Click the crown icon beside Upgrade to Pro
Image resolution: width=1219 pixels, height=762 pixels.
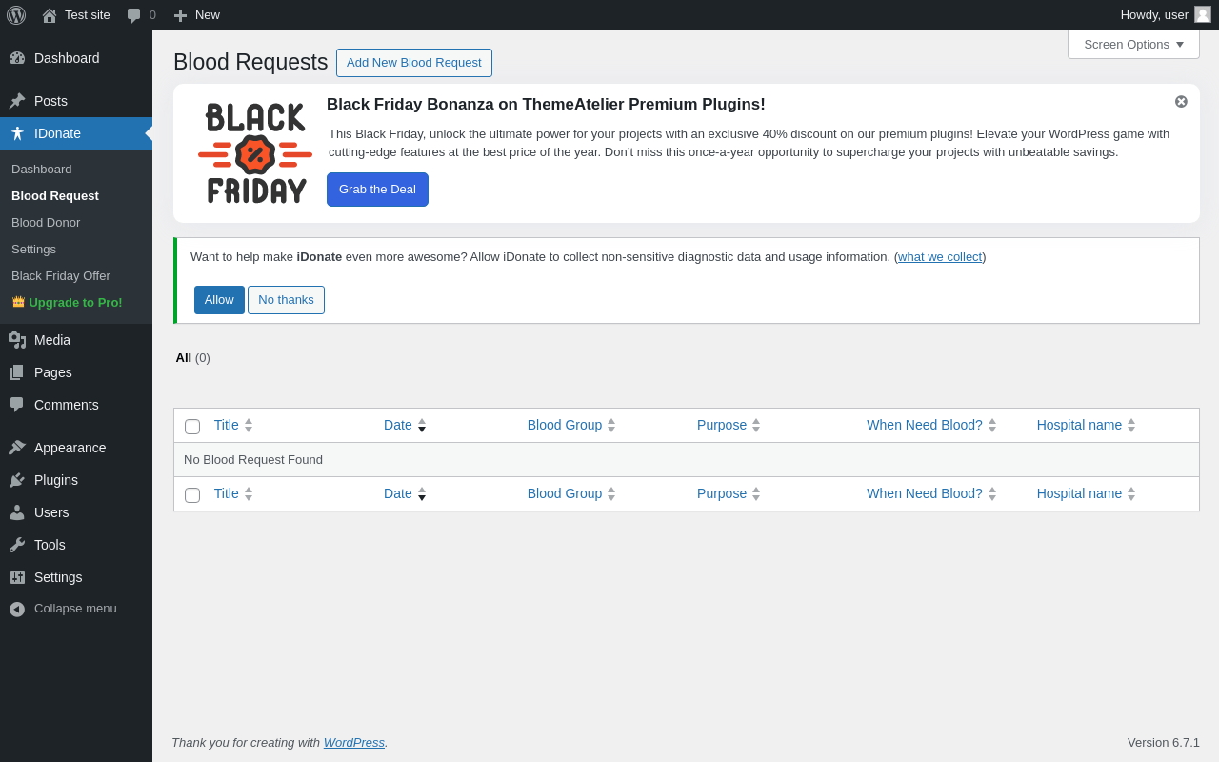(x=18, y=301)
